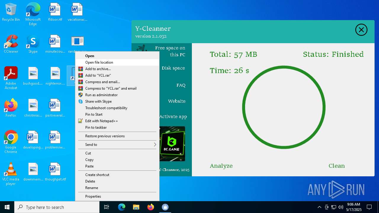
Task: Open the Recycle Bin desktop icon
Action: (x=11, y=12)
